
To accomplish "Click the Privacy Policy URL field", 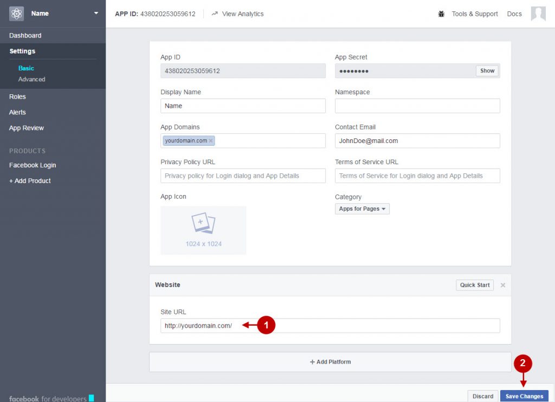I will (x=243, y=176).
